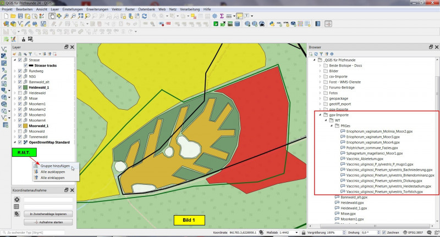Choose 'Gruppe hinzufügen' from context menu
The width and height of the screenshot is (440, 237).
click(55, 166)
